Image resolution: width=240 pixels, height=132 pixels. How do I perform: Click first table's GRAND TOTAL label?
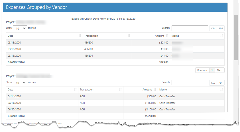pyautogui.click(x=16, y=62)
